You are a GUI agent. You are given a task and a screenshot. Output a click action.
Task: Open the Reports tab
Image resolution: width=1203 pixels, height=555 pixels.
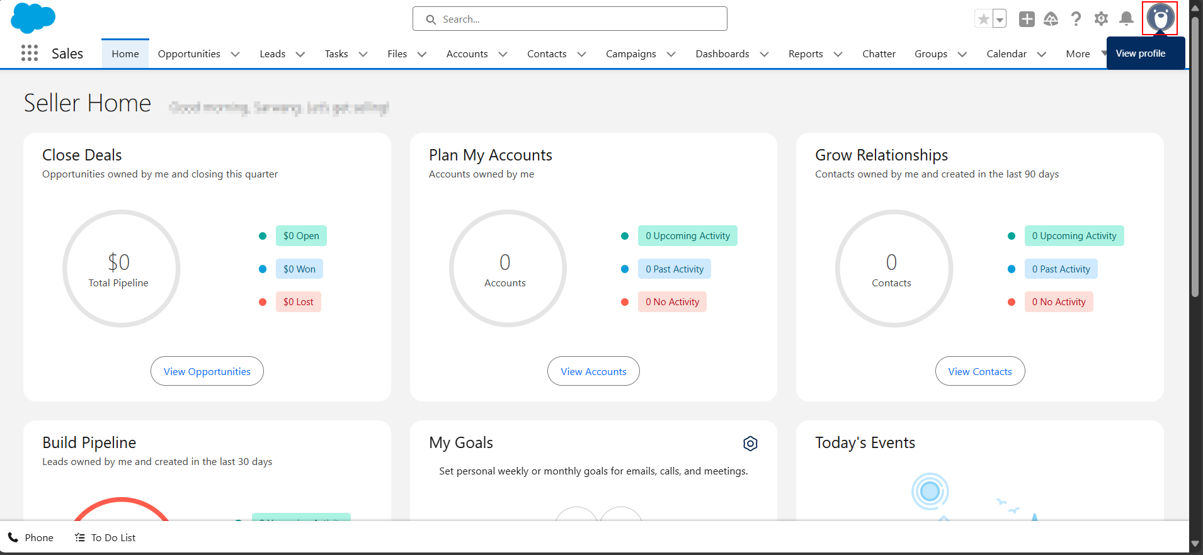tap(806, 53)
